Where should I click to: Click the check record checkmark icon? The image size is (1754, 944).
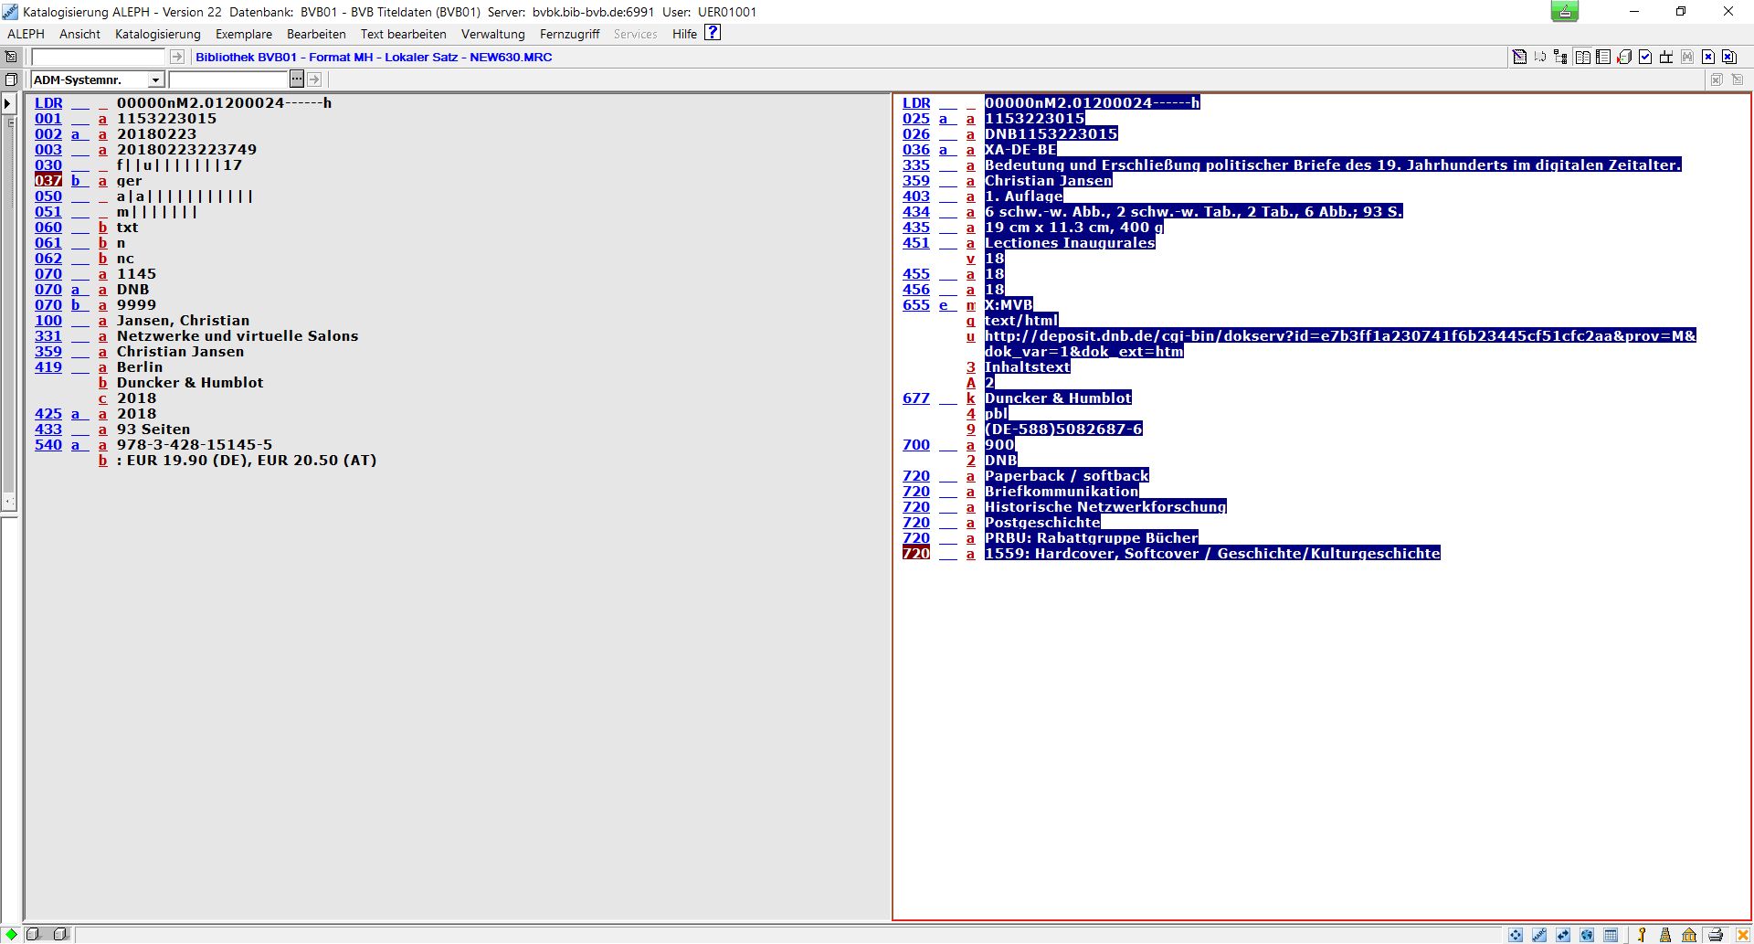tap(1645, 57)
